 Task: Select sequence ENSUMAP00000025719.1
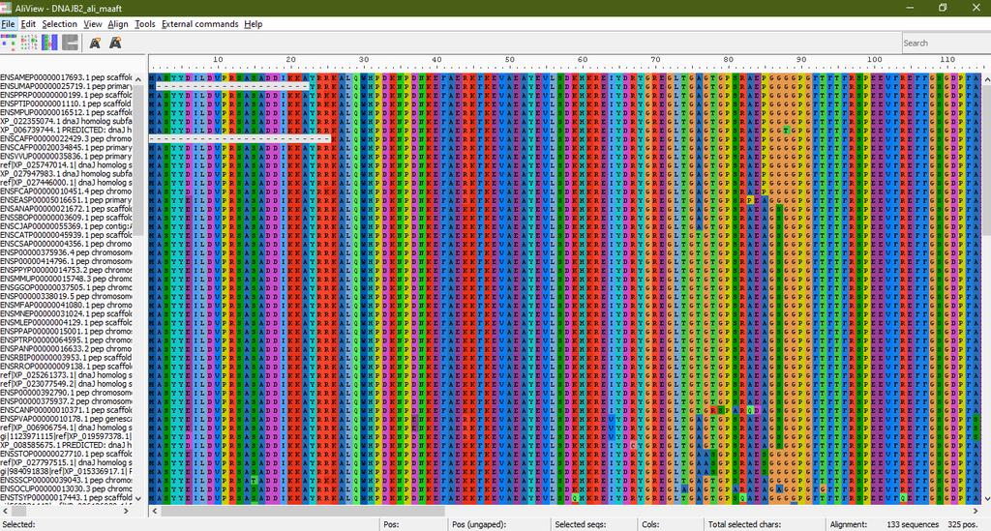(67, 86)
